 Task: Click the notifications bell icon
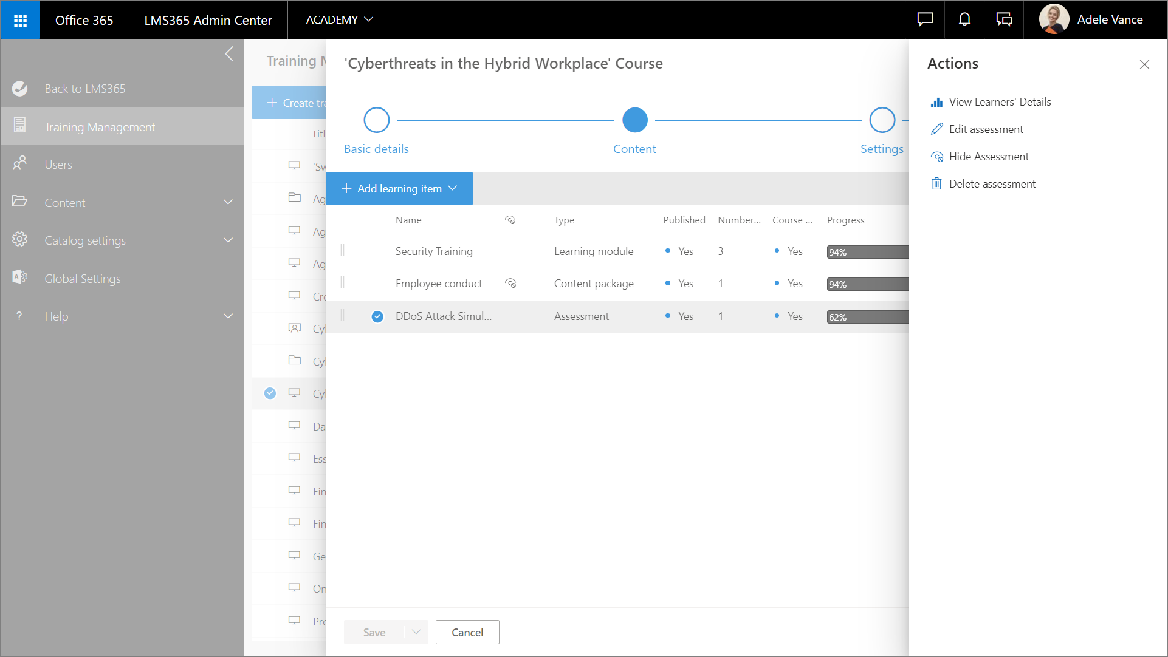point(964,19)
